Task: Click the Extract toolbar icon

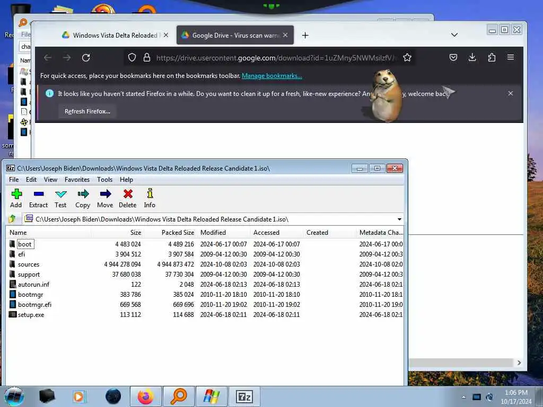Action: [38, 198]
